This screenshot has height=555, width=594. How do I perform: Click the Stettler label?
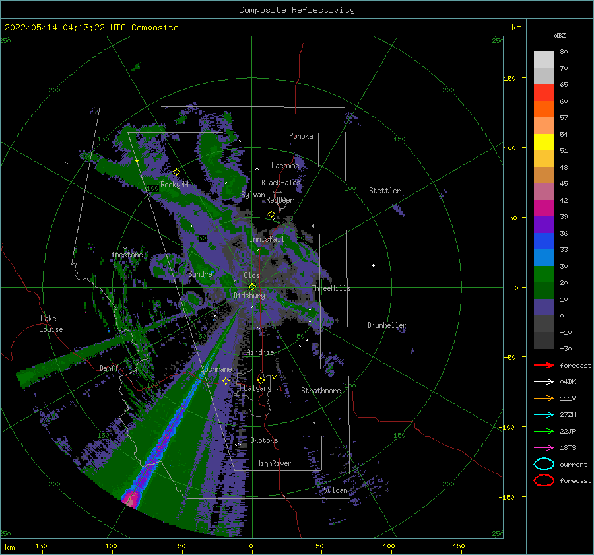(x=385, y=191)
